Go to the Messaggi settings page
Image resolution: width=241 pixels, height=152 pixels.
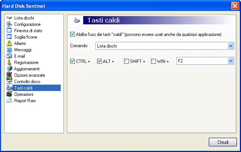click(23, 50)
